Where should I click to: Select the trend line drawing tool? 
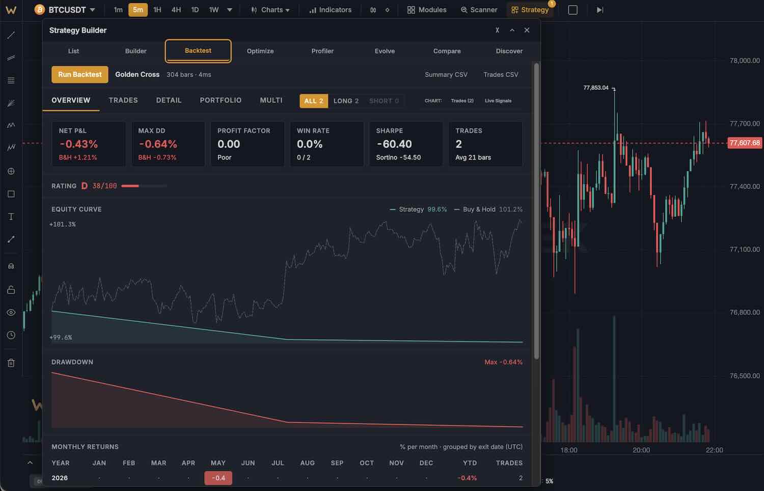pos(11,35)
